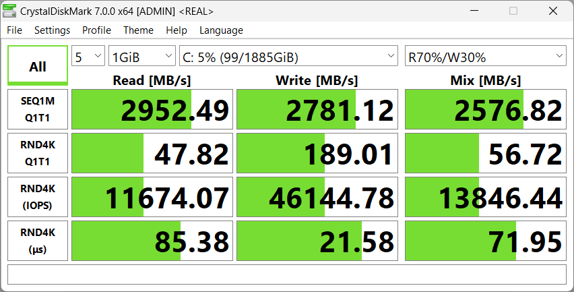Select the SEQ1M mix result 2576.82
Viewport: 574px width, 292px height.
point(486,109)
